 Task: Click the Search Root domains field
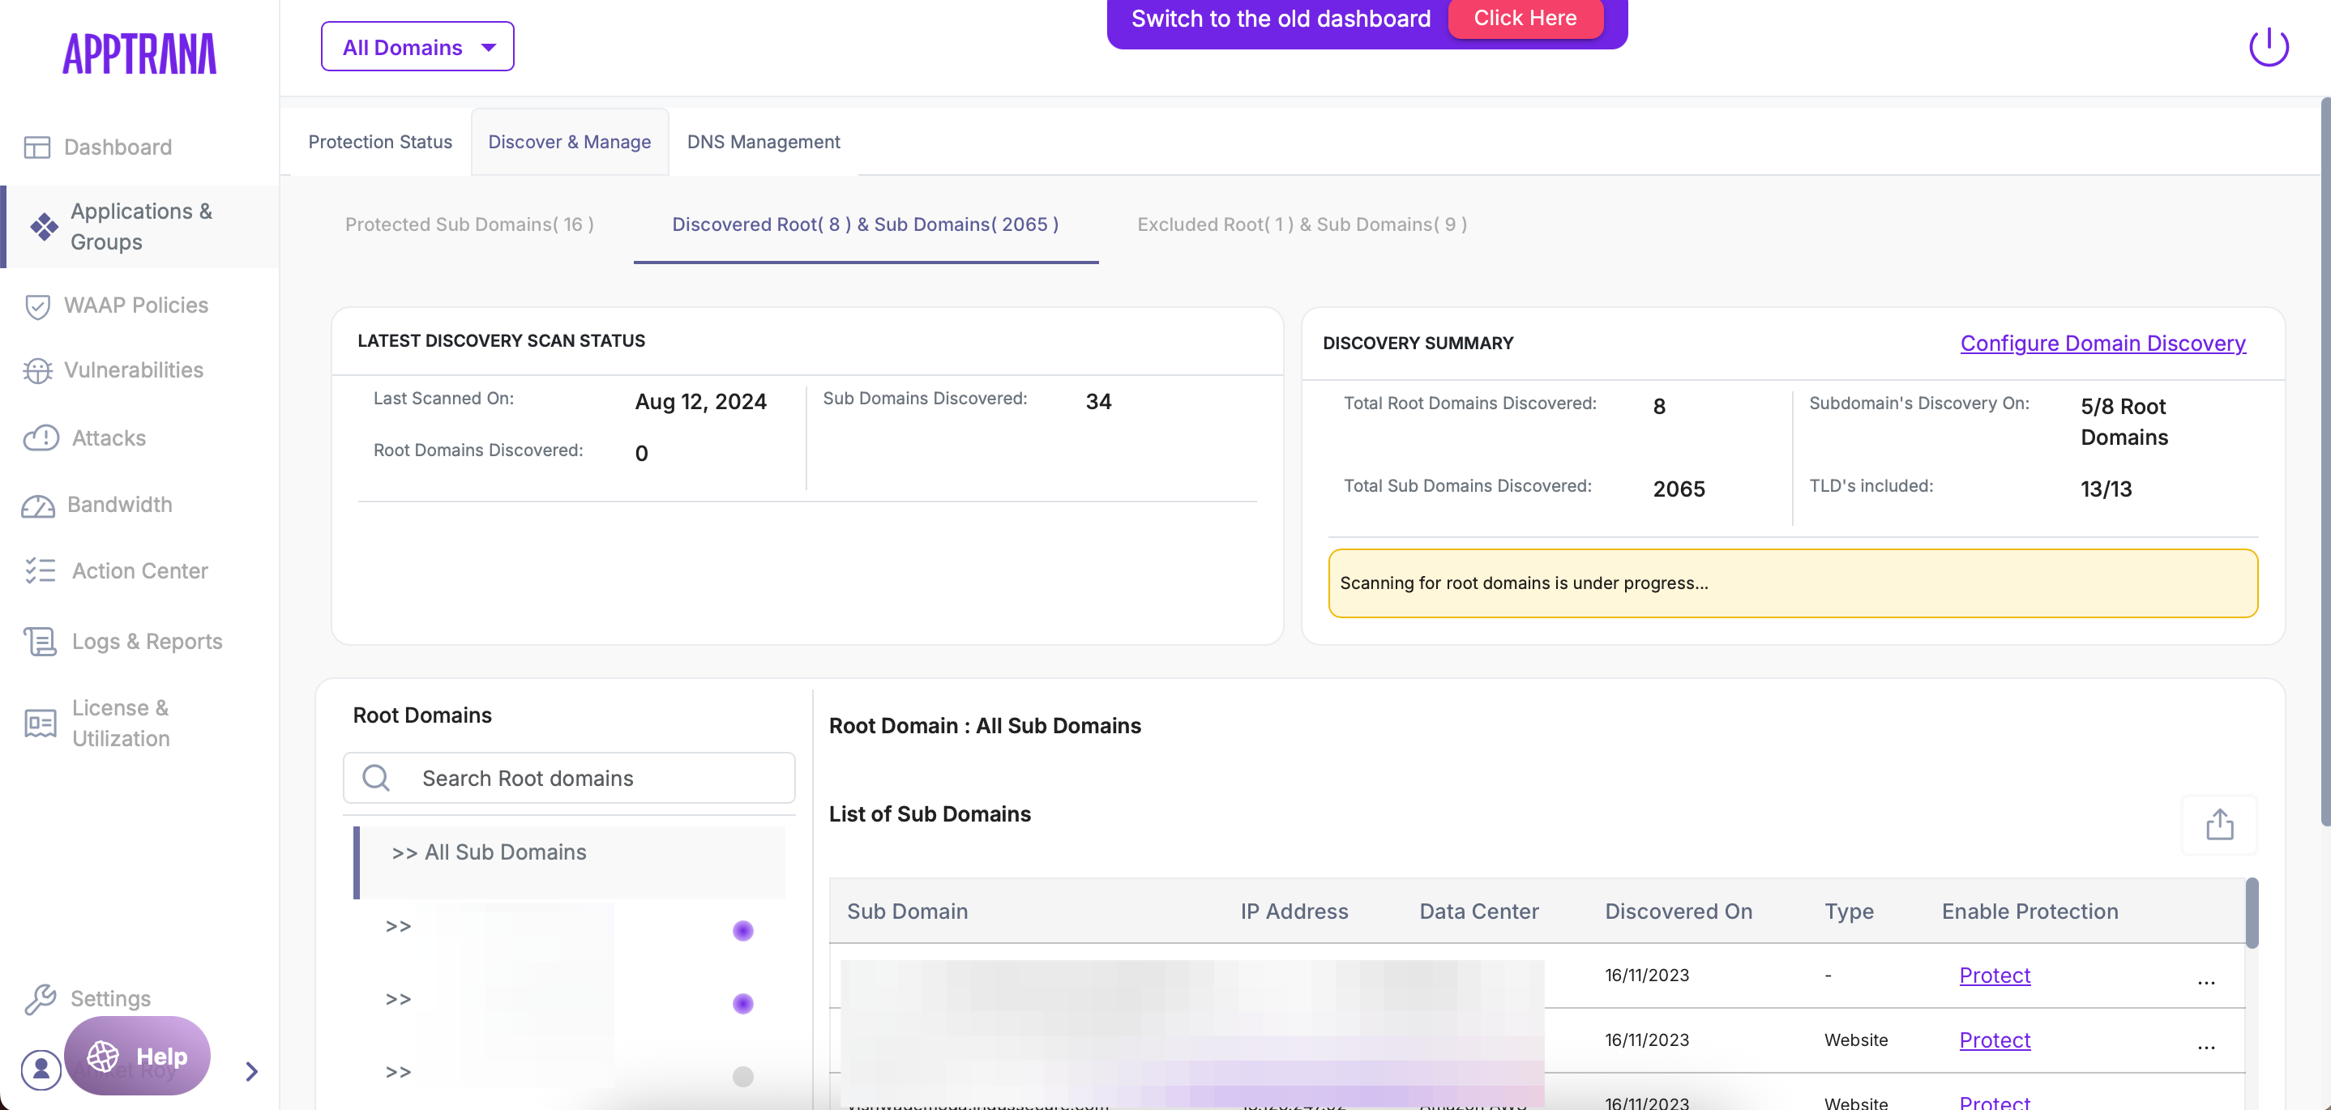click(x=568, y=778)
